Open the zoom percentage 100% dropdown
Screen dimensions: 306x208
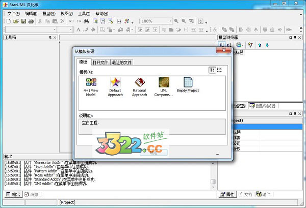tap(170, 21)
